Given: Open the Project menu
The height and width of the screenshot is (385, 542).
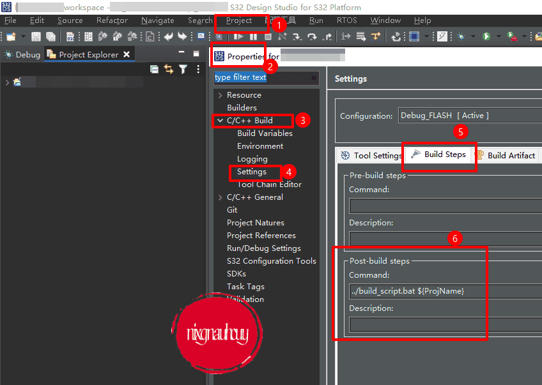Looking at the screenshot, I should click(239, 20).
